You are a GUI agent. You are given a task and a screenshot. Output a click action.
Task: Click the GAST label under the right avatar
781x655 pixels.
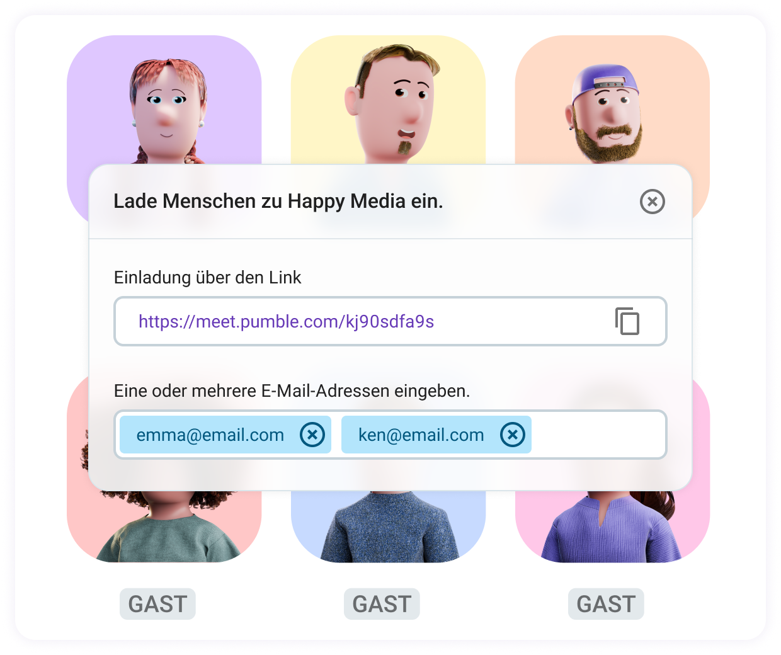click(x=606, y=604)
